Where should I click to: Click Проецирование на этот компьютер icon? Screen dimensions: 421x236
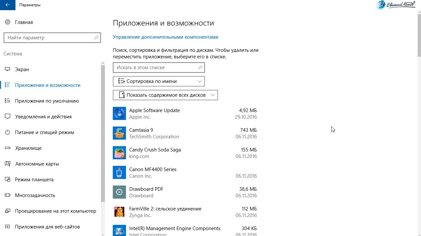point(8,211)
